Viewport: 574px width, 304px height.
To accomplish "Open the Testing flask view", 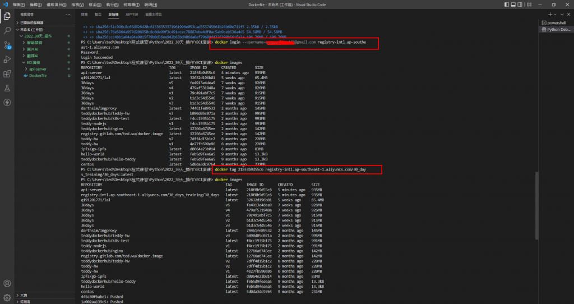I will [x=7, y=88].
